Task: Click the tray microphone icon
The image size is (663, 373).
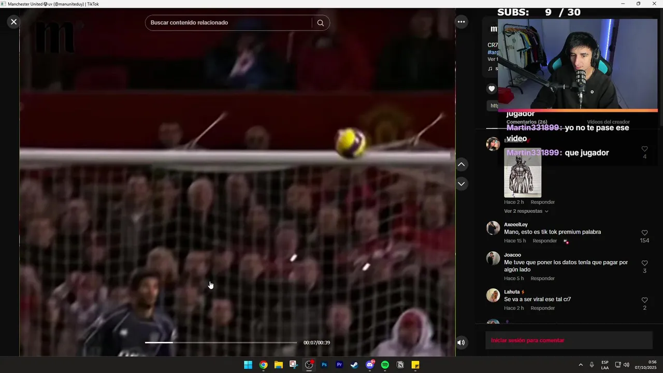Action: pos(592,365)
